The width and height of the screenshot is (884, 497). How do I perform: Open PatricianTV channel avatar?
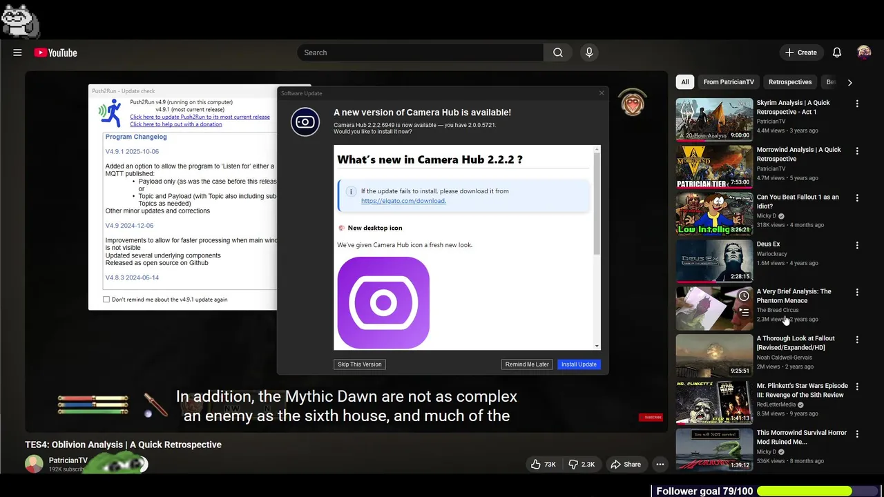click(34, 464)
